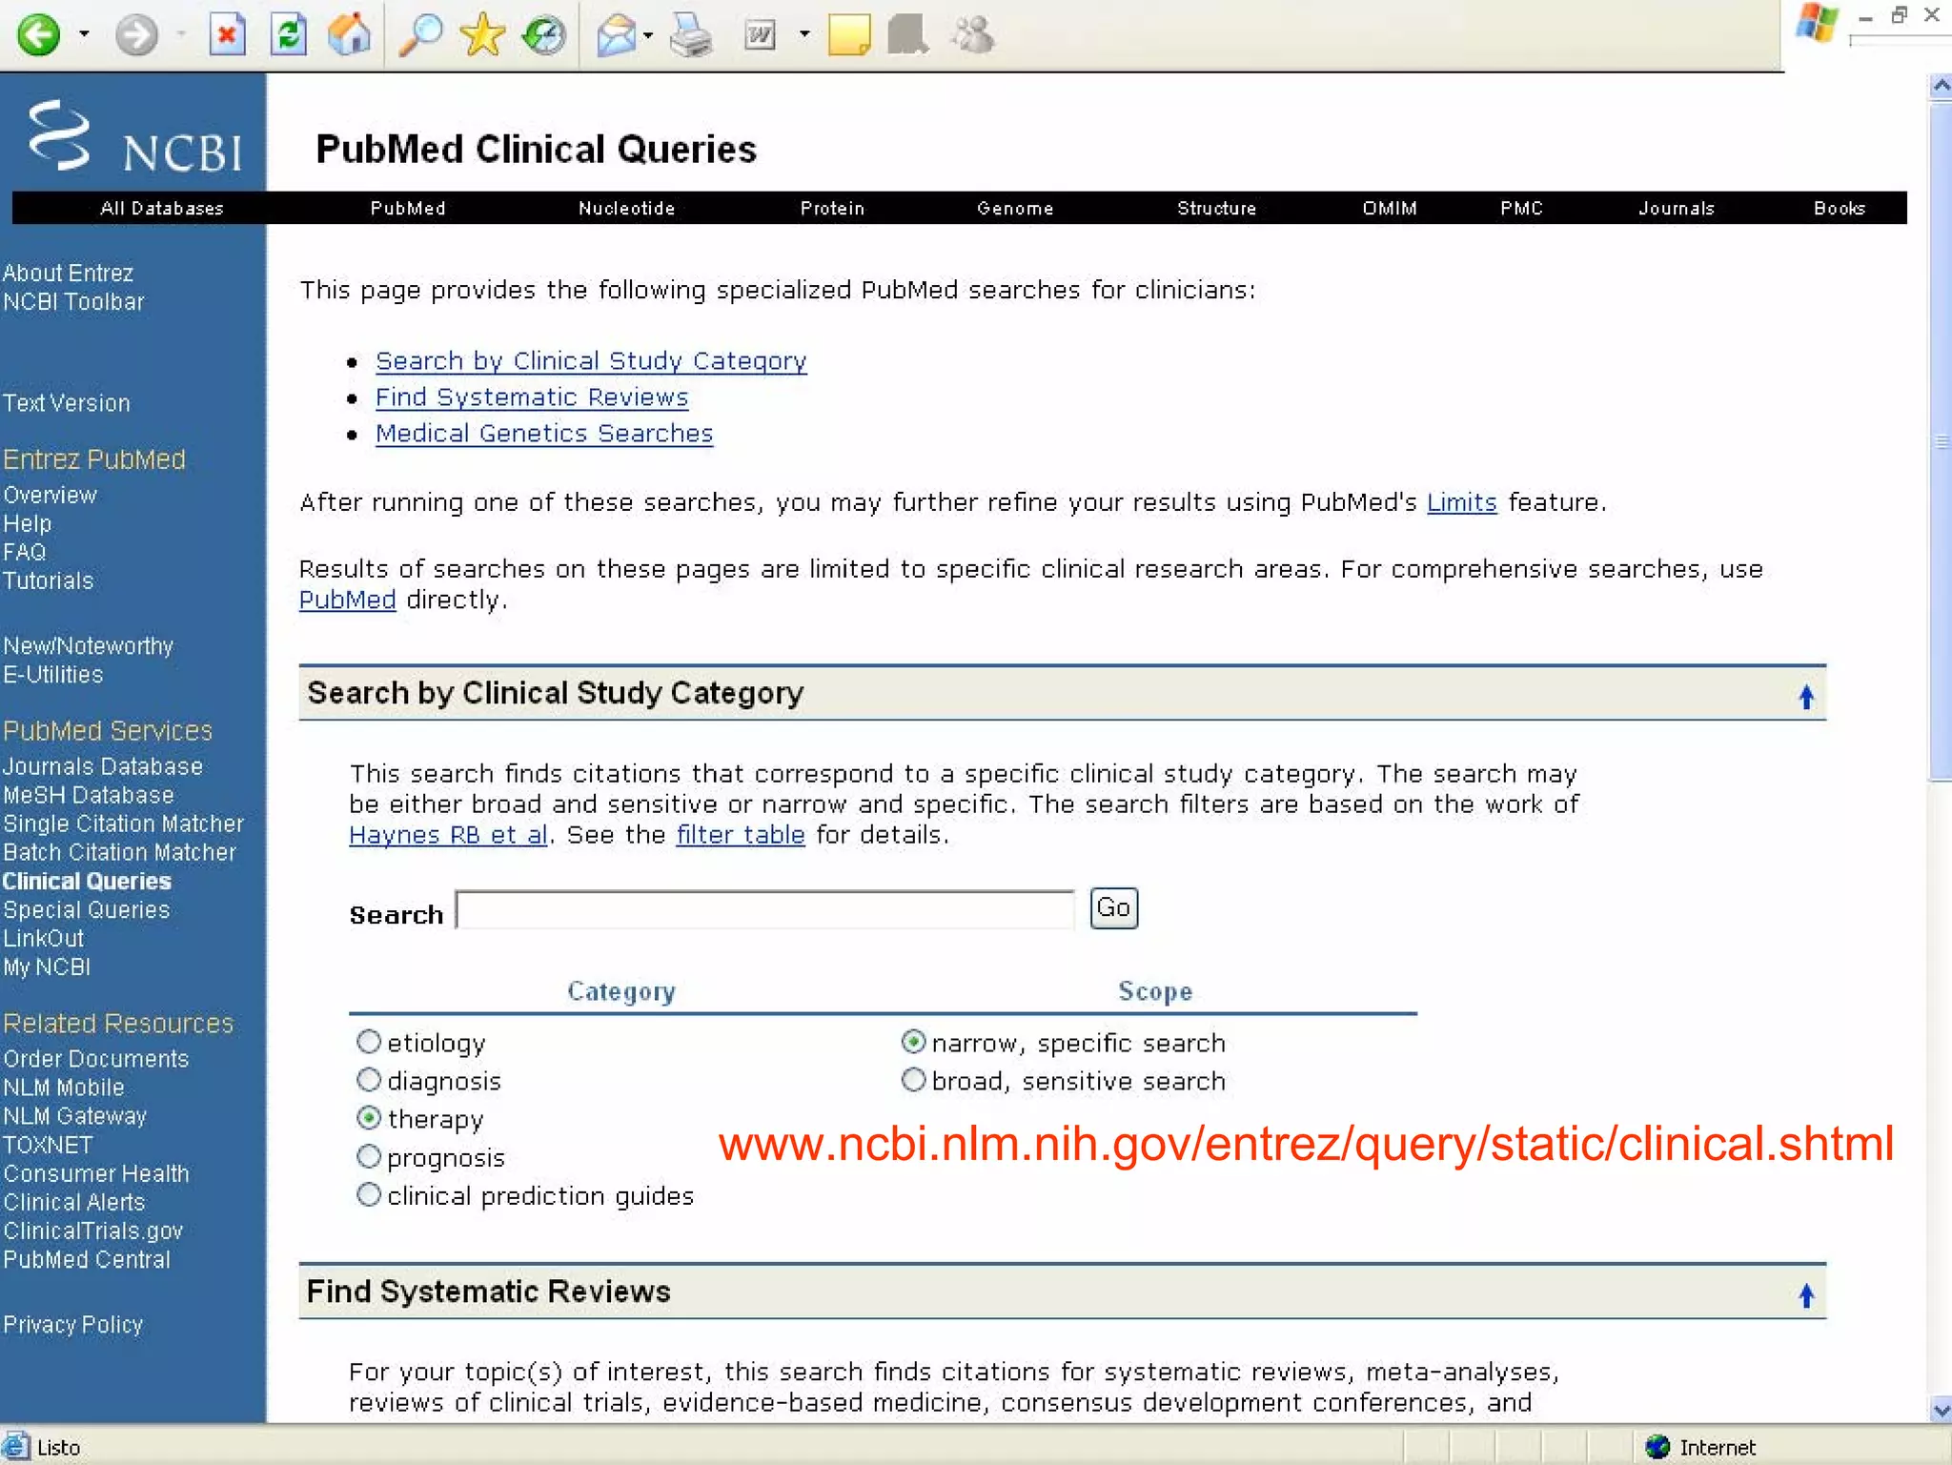Open the History clock icon
The height and width of the screenshot is (1465, 1952).
[544, 35]
